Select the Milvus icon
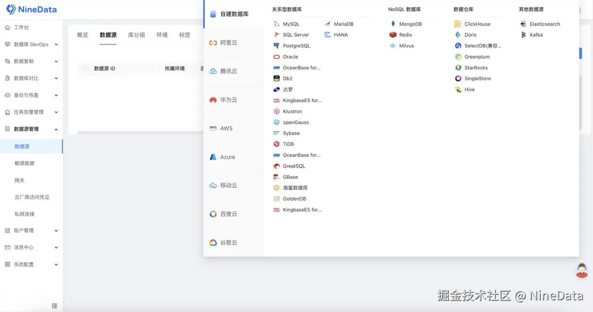 coord(393,46)
